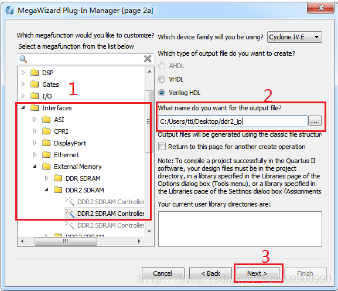Click the tree's scroll up arrow
338x291 pixels.
pos(149,72)
